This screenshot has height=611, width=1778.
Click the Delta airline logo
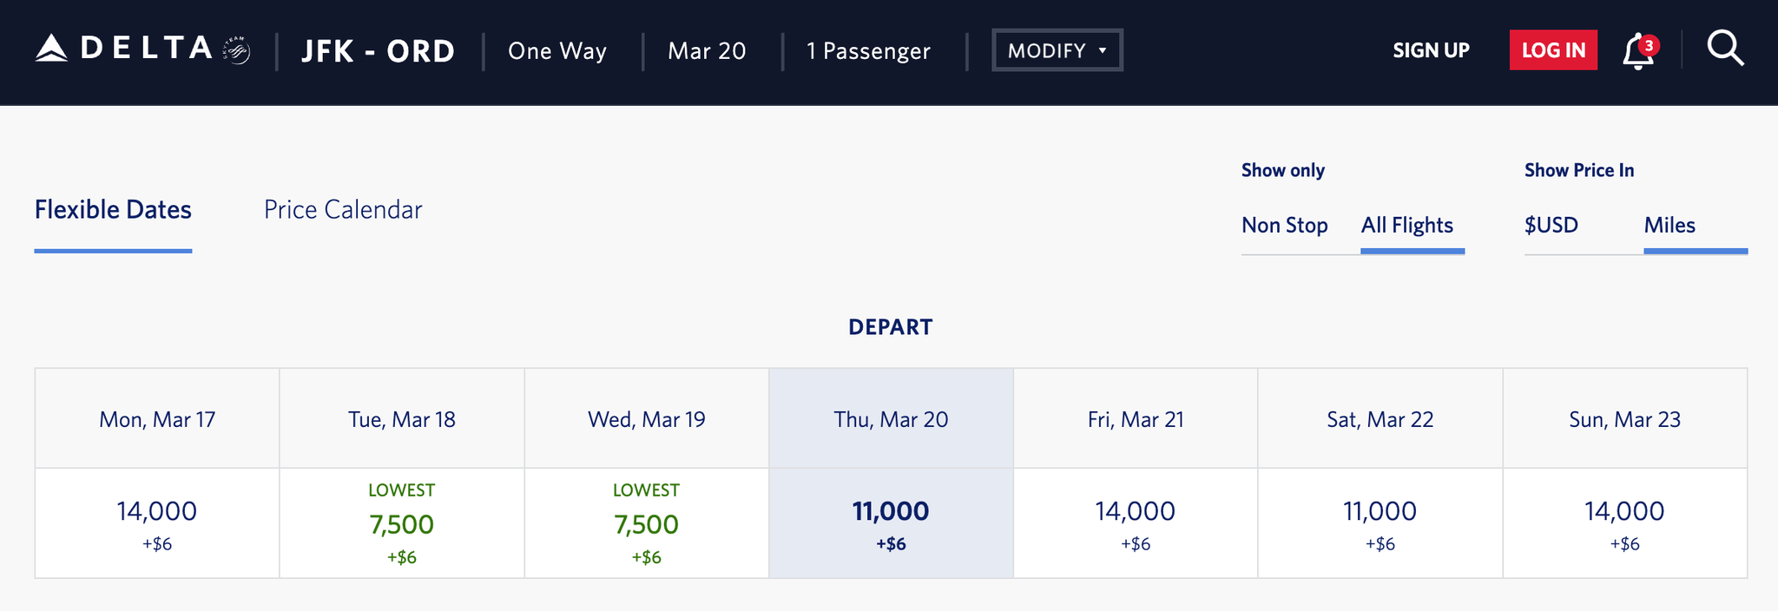122,49
